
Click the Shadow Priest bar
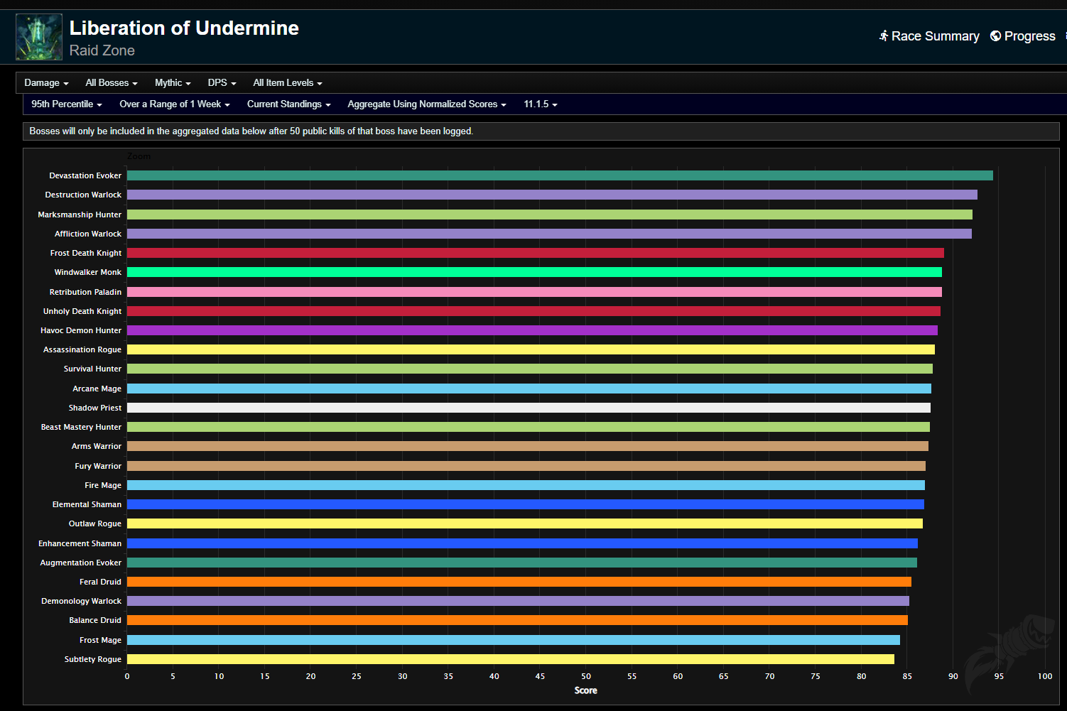pos(529,408)
